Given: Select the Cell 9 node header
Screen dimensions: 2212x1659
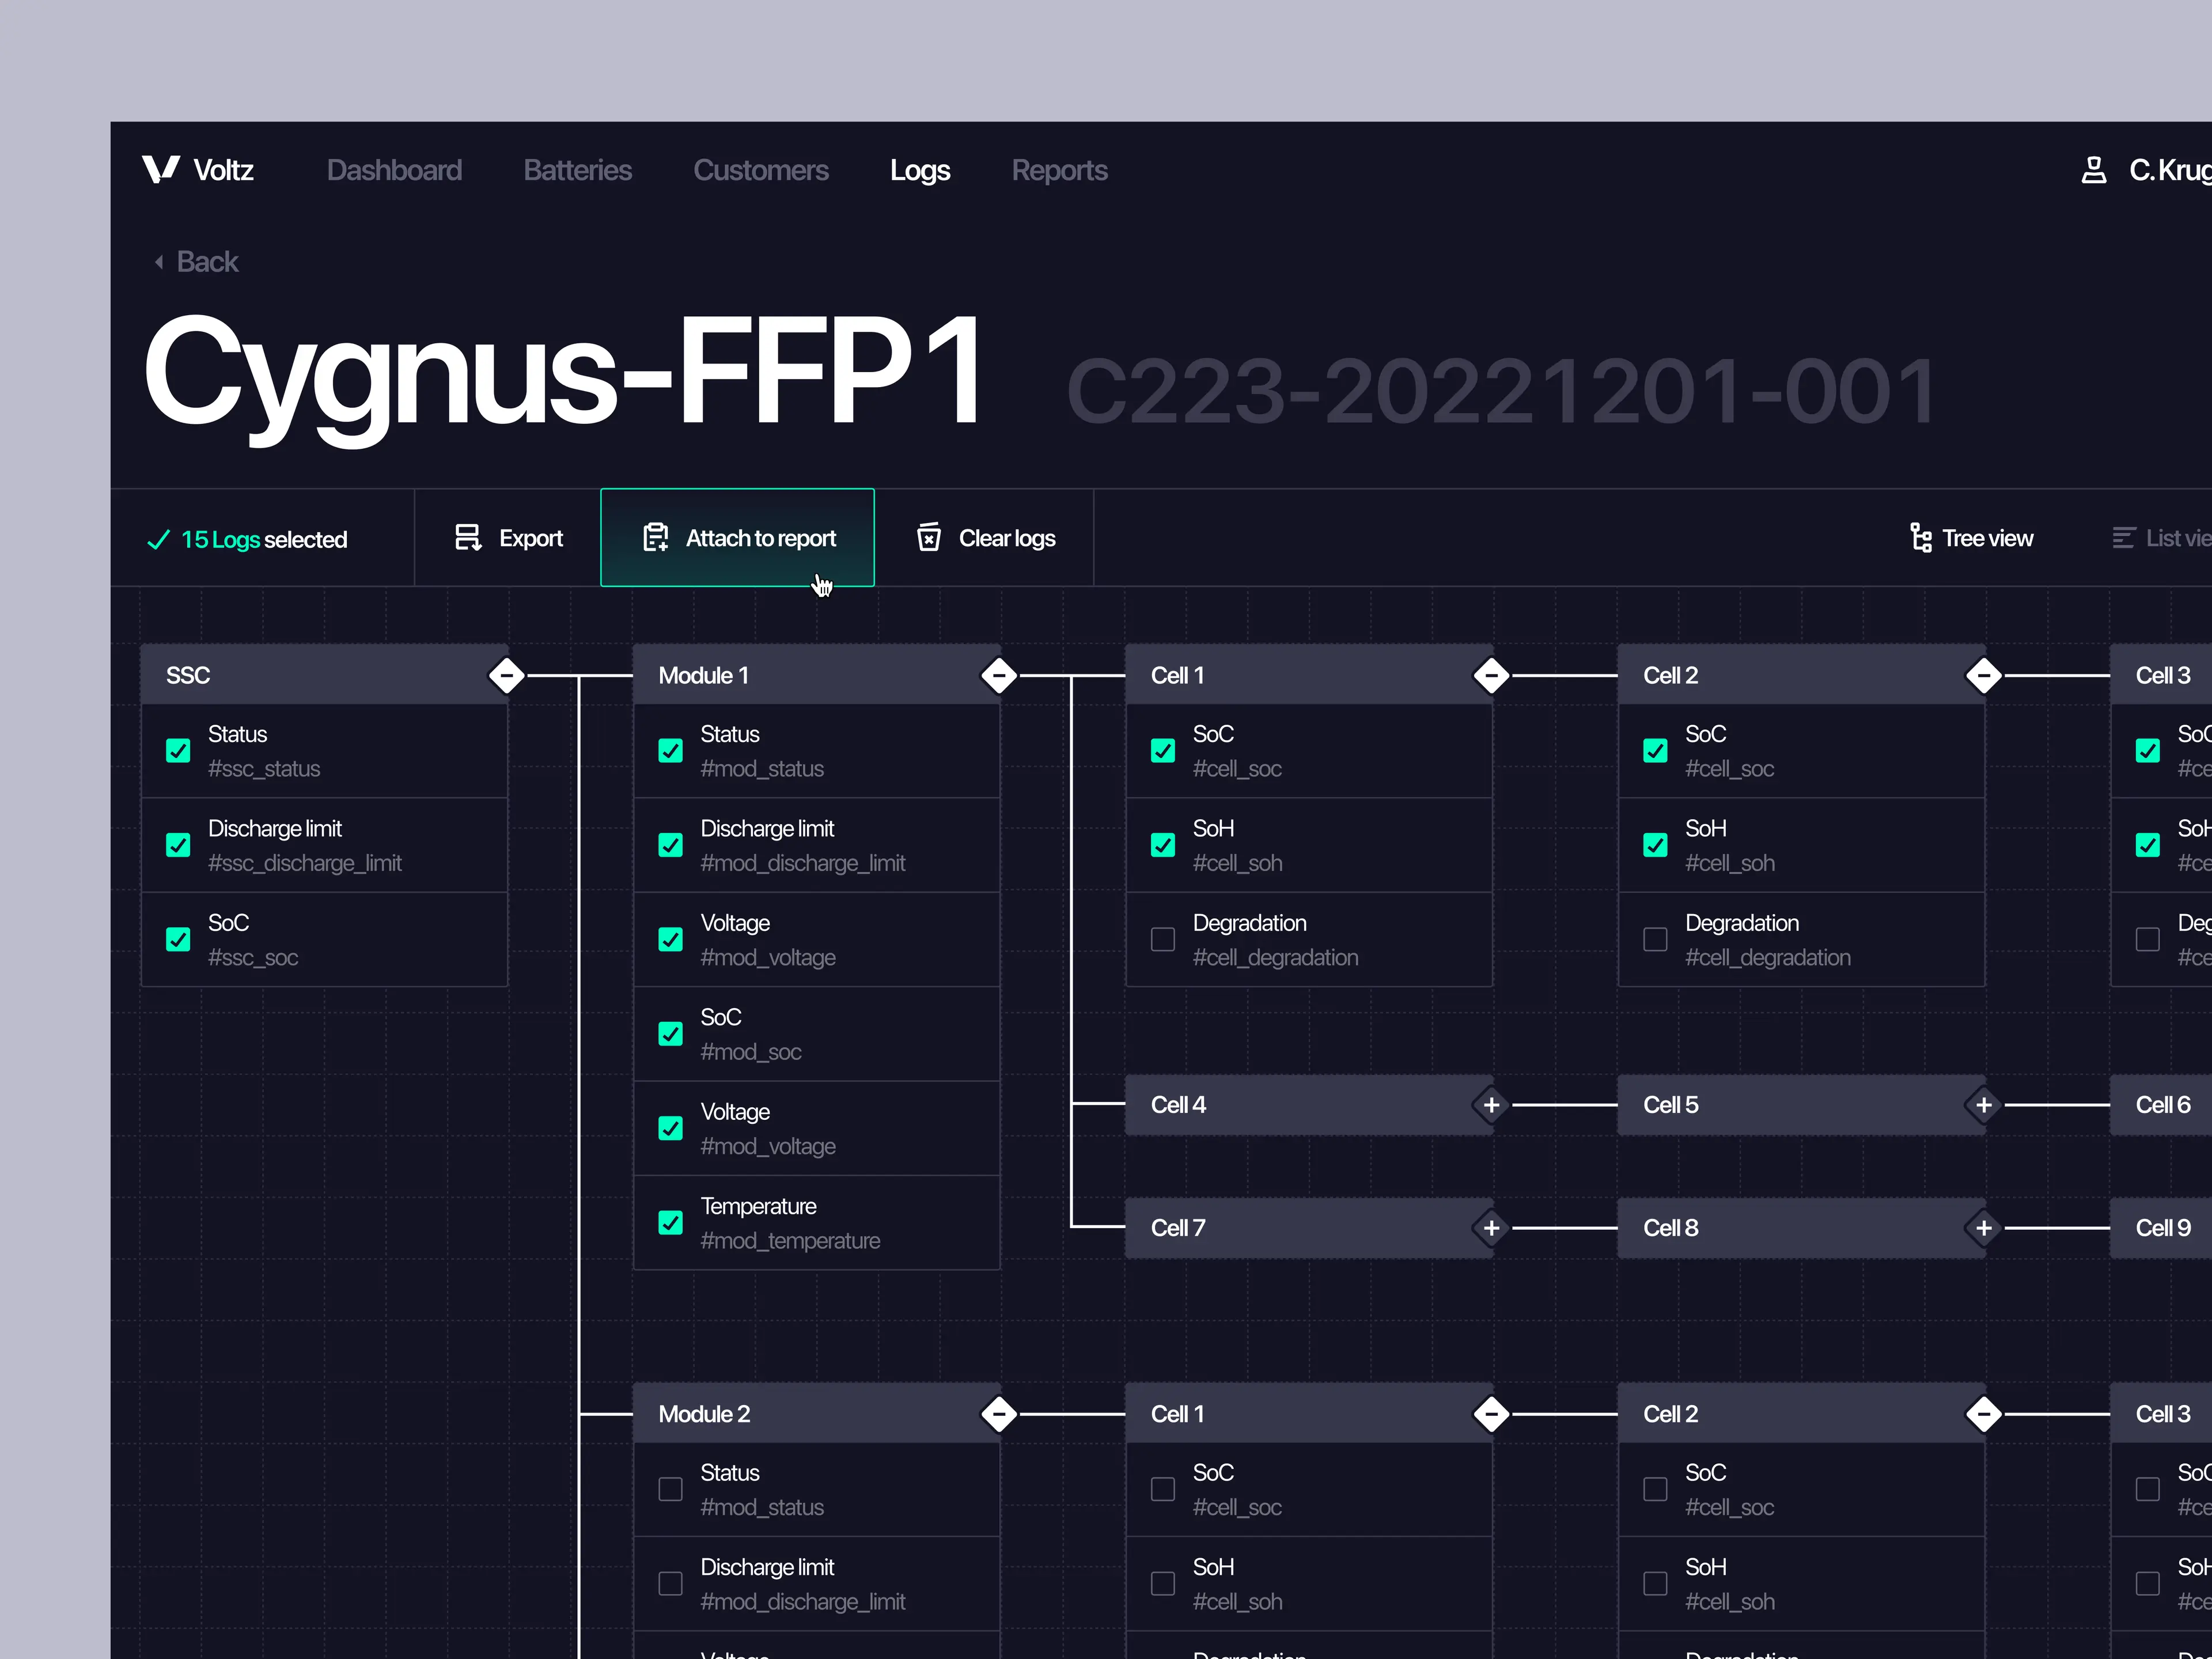Looking at the screenshot, I should (x=2161, y=1228).
